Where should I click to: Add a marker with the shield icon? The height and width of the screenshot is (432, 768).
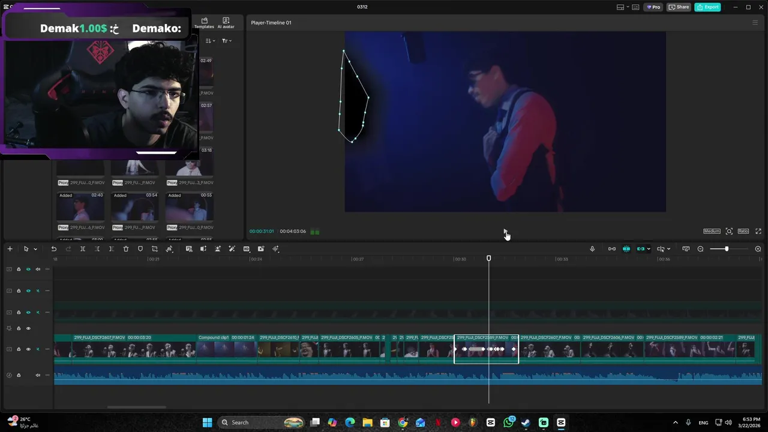pos(140,249)
